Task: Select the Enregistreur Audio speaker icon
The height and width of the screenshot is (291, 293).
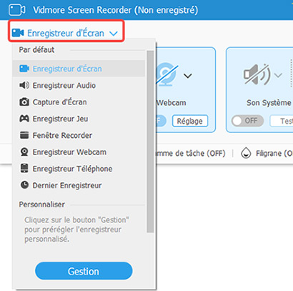Action: [x=24, y=85]
